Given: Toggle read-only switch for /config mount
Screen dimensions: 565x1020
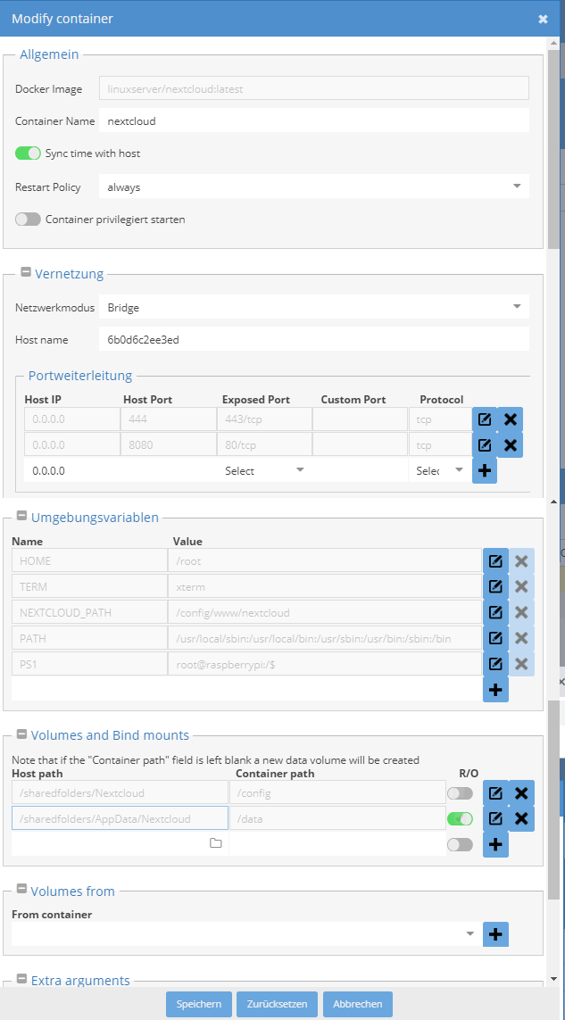Looking at the screenshot, I should tap(461, 793).
